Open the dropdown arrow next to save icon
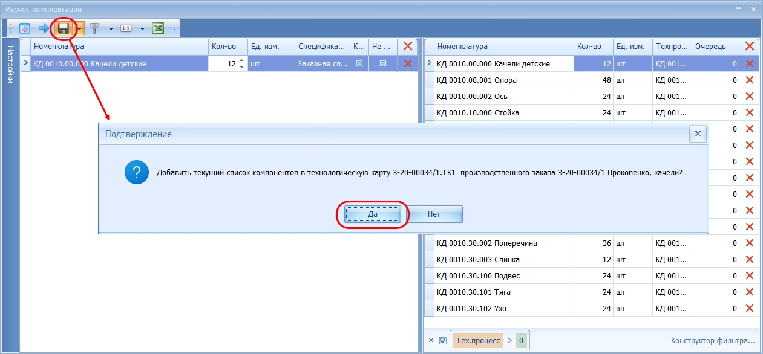This screenshot has height=354, width=763. (79, 28)
